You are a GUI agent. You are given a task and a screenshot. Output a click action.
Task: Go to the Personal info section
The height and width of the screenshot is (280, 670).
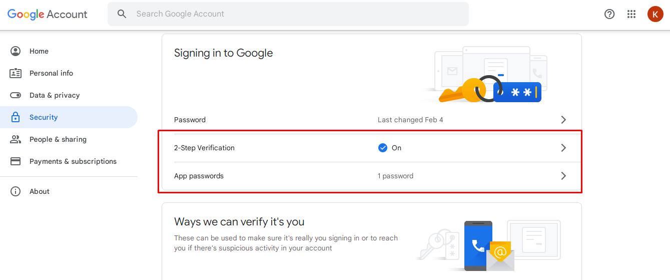point(51,73)
